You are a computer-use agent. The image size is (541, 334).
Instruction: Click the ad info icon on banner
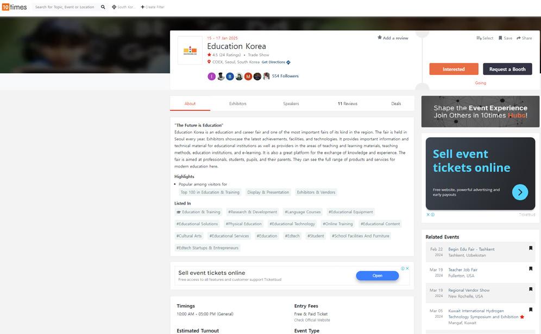402,268
